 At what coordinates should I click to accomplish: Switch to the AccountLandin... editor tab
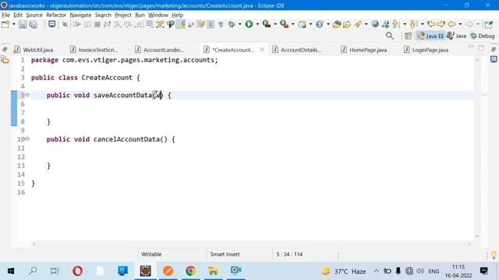159,50
